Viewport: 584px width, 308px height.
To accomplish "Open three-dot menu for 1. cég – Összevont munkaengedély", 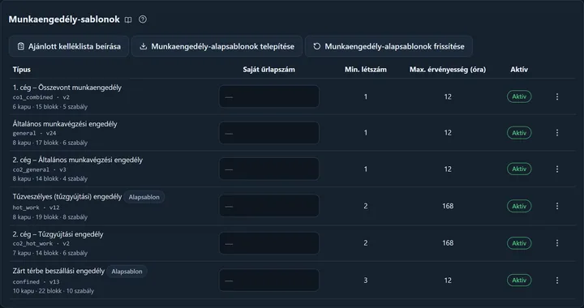I will (557, 96).
